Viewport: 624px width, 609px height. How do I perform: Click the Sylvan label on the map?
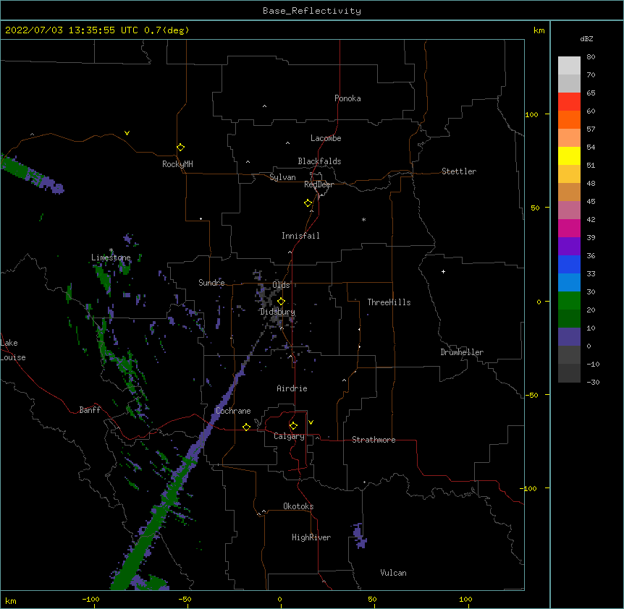point(282,177)
